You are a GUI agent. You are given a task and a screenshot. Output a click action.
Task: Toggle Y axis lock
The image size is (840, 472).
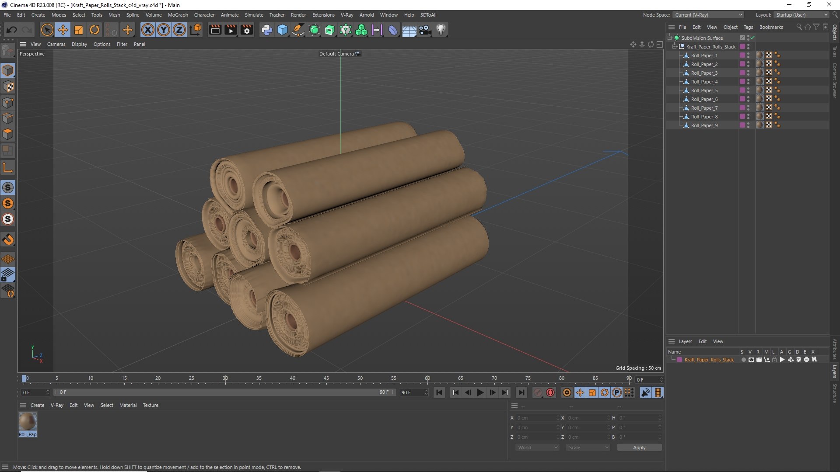(x=164, y=30)
